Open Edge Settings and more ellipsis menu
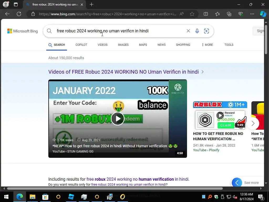The height and width of the screenshot is (202, 269). [x=252, y=14]
